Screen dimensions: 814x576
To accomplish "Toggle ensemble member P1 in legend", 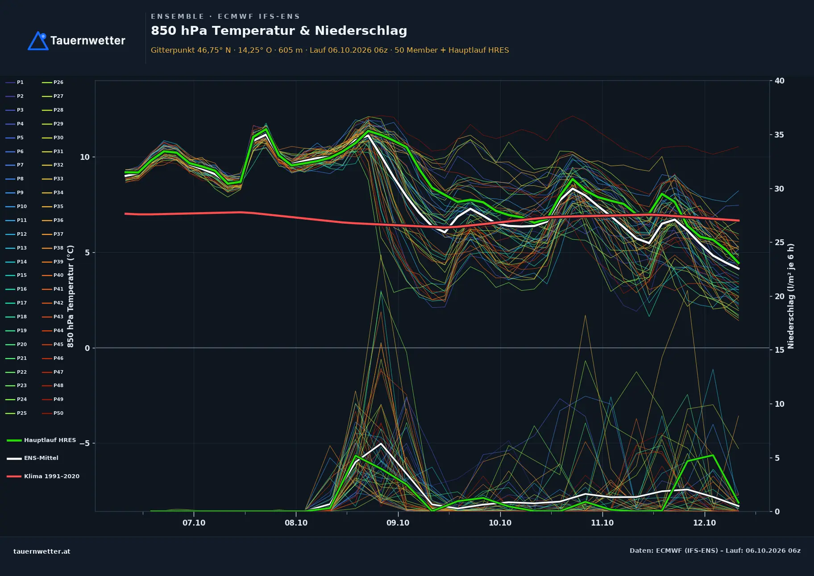I will click(15, 83).
